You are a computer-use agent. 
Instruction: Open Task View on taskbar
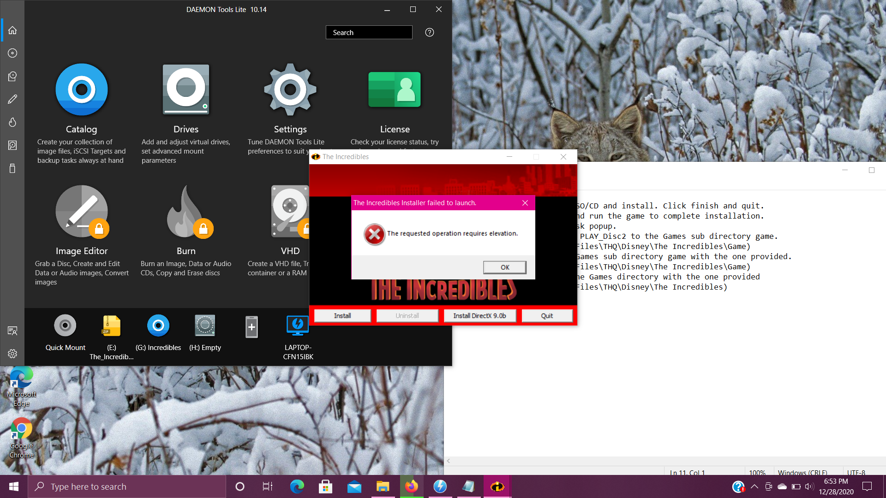[268, 486]
